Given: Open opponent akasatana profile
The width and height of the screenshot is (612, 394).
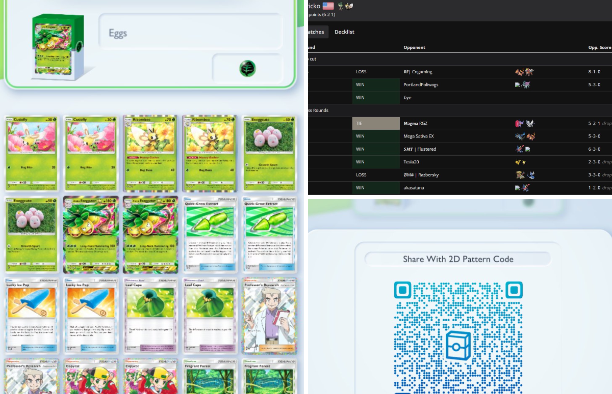Looking at the screenshot, I should point(414,188).
